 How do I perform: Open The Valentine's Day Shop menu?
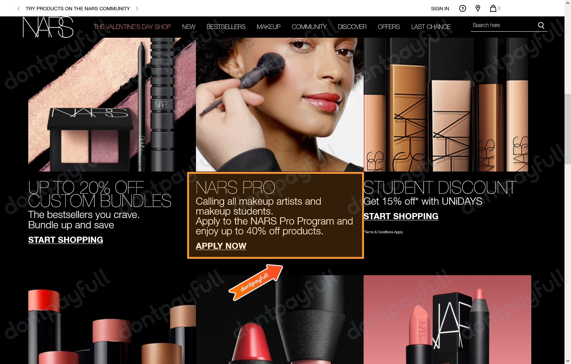tap(132, 27)
